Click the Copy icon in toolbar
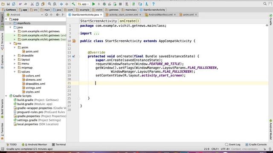The width and height of the screenshot is (273, 153). pyautogui.click(x=38, y=4)
